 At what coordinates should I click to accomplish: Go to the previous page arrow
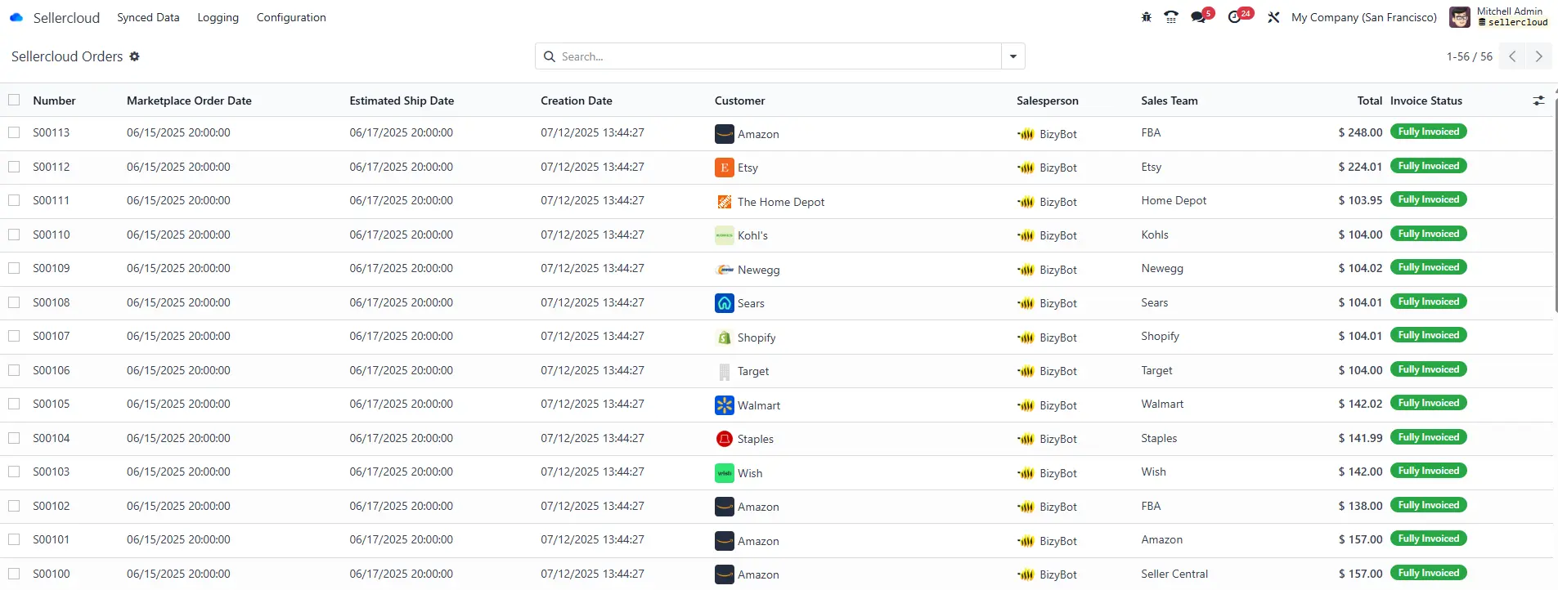tap(1512, 56)
